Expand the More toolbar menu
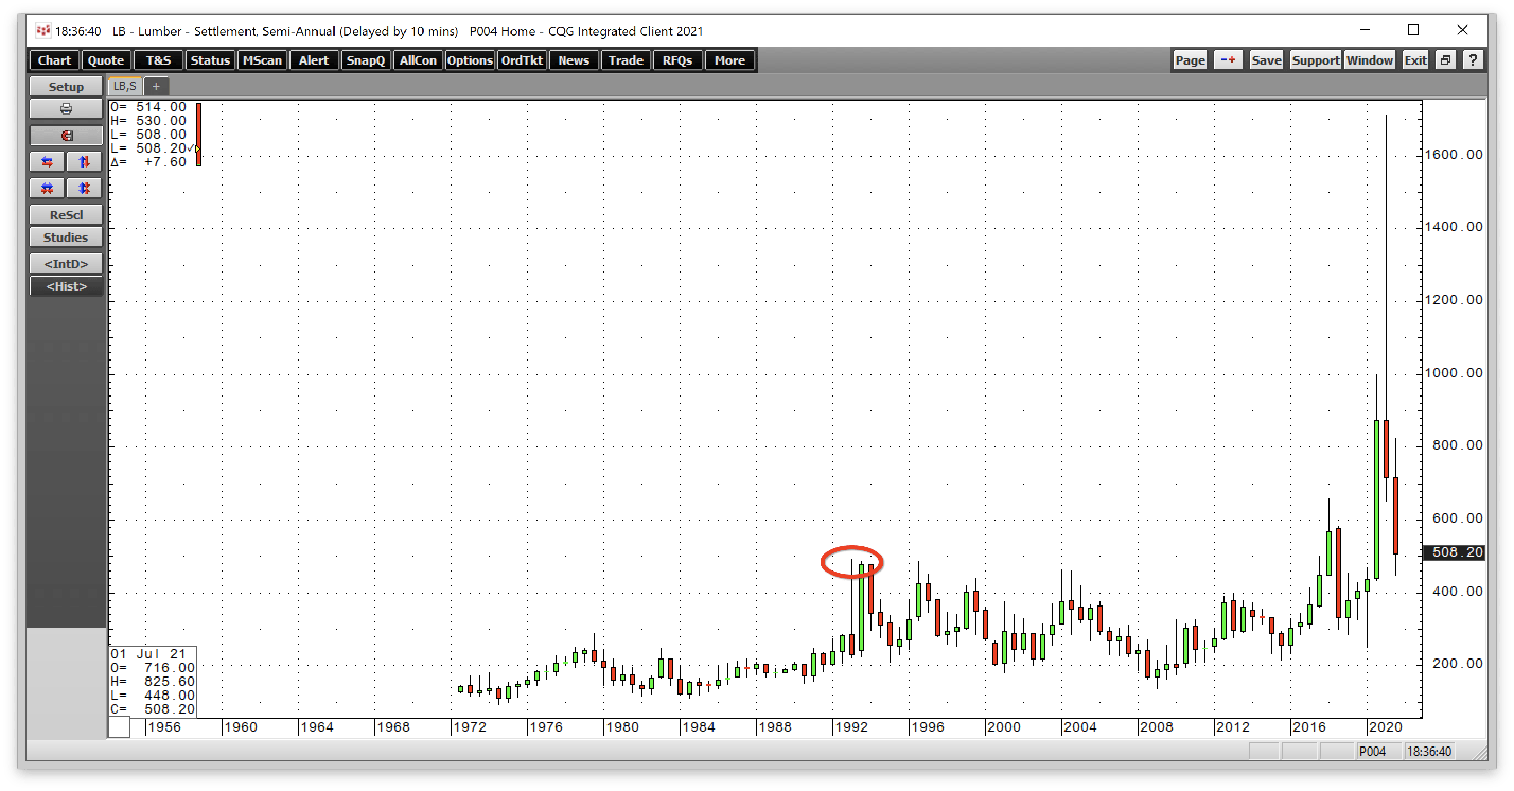The height and width of the screenshot is (791, 1514). pos(729,60)
